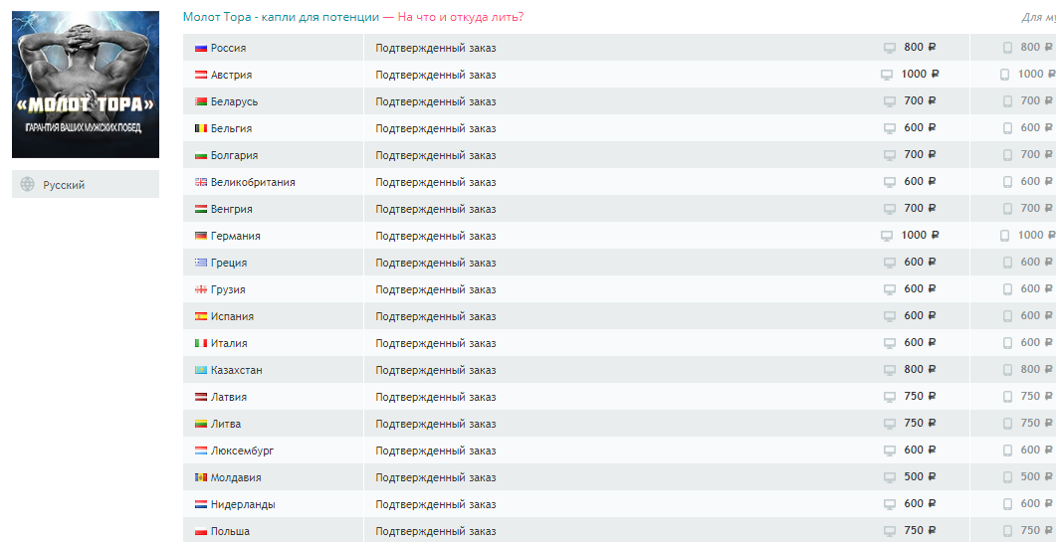
Task: Click the mobile phone icon in Russia row
Action: [x=1007, y=48]
